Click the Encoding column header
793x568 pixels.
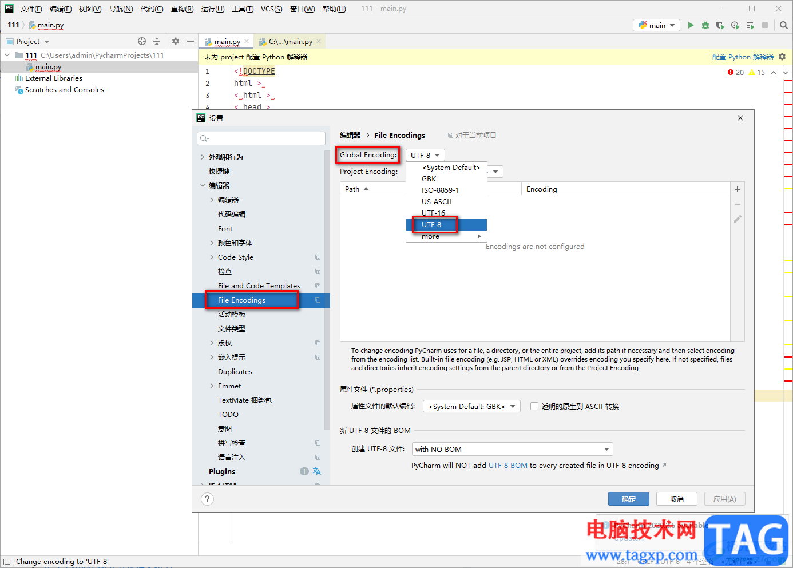(625, 189)
